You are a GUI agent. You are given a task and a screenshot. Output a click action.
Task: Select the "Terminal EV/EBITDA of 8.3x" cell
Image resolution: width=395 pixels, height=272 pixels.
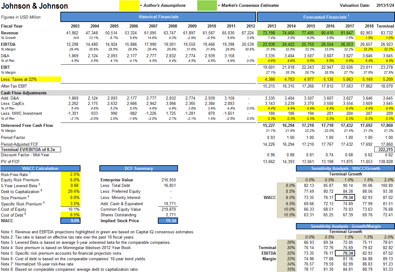pos(31,149)
